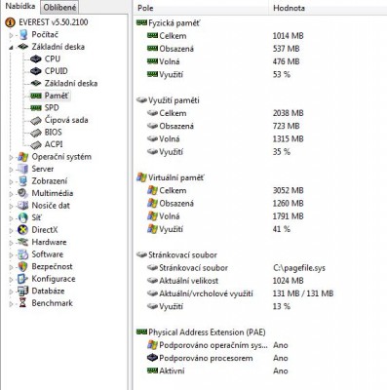Select the Síť network globe icon
387x390 pixels.
[23, 217]
